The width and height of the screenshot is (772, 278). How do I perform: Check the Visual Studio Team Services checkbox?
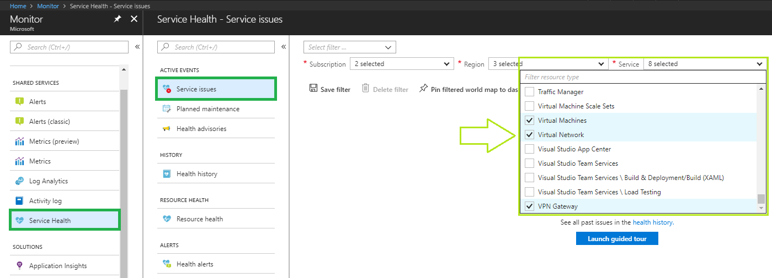pos(529,163)
